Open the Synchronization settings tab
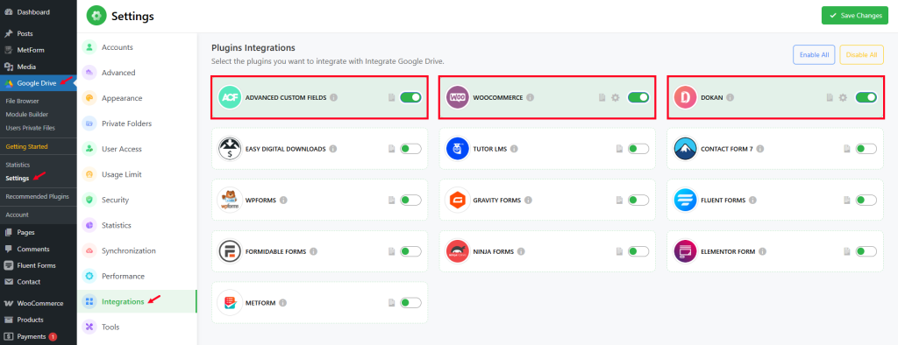 tap(137, 250)
